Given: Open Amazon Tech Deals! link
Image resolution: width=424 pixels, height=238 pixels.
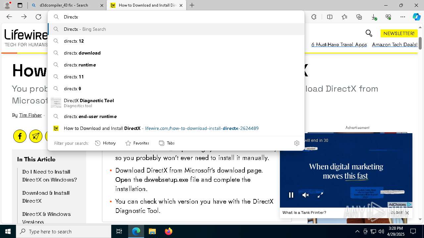Looking at the screenshot, I should pos(395,45).
